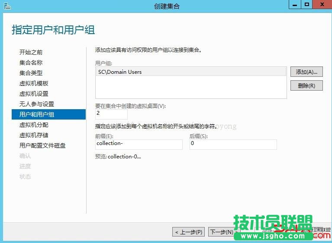This screenshot has width=332, height=243.
Task: Click the 预览: collection-0... preview text
Action: (118, 157)
